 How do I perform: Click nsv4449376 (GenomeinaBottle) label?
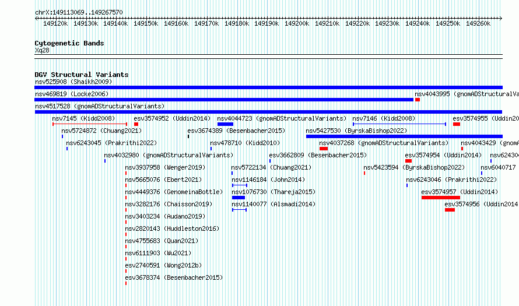[174, 192]
